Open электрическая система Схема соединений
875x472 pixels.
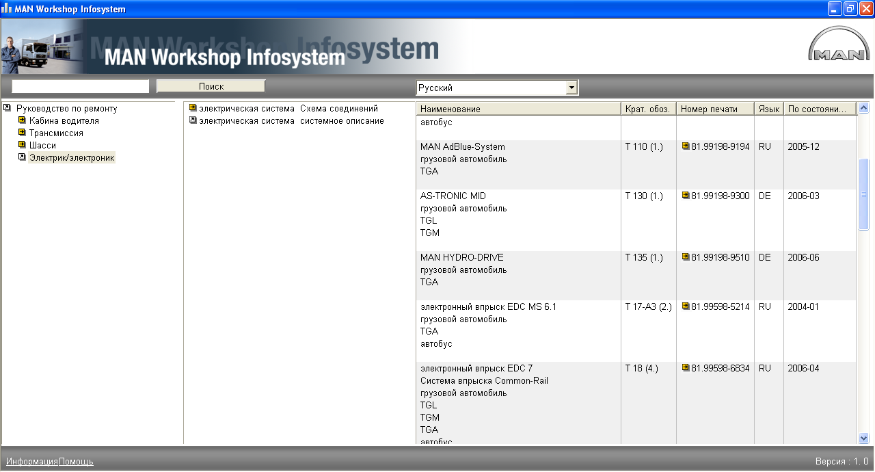pos(288,108)
